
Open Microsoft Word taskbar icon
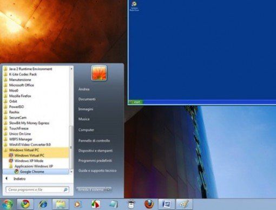pos(167,204)
